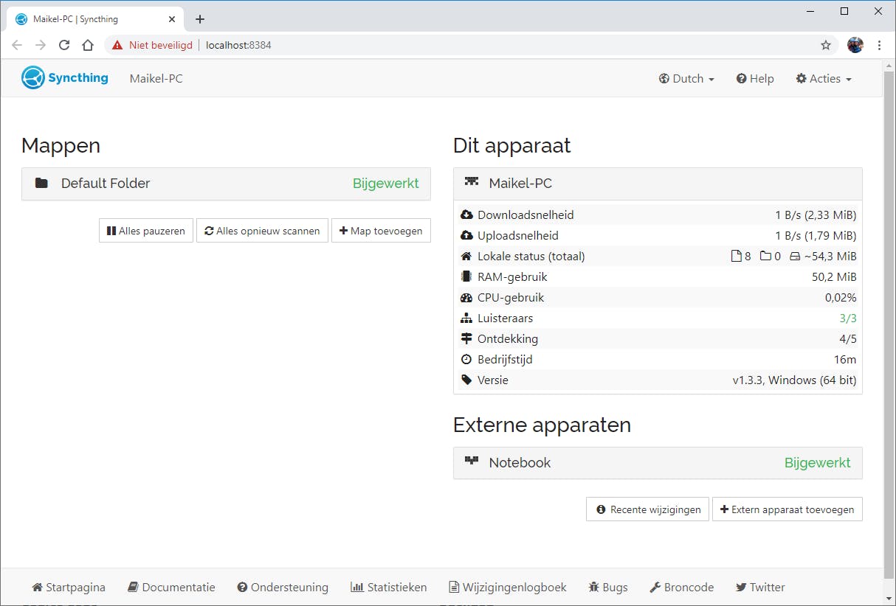896x606 pixels.
Task: Click the signpost icon by Ontdekking
Action: [466, 338]
